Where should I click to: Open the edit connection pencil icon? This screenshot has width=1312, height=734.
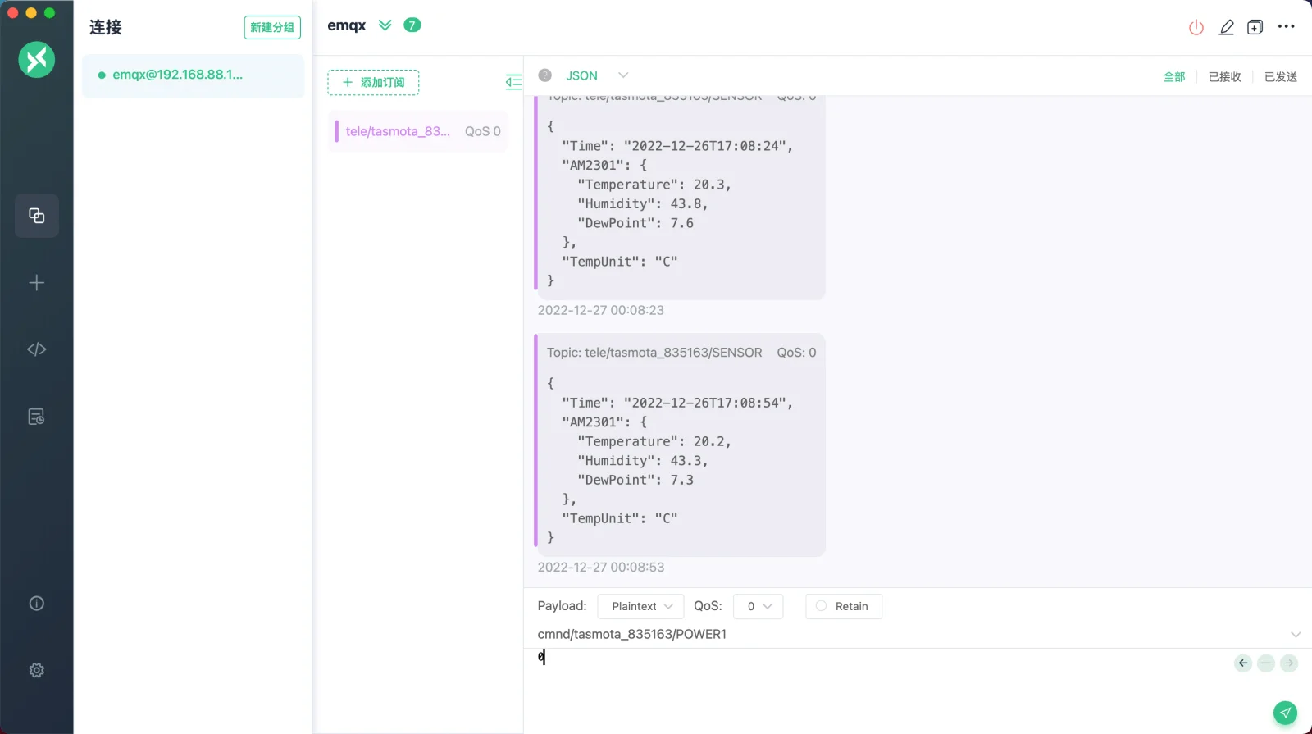[1226, 27]
